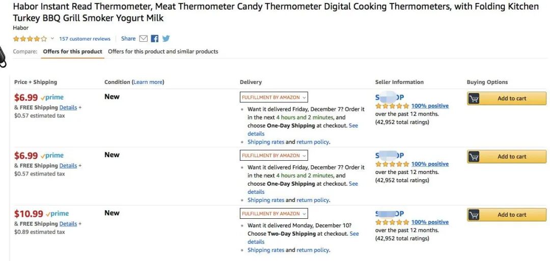The width and height of the screenshot is (550, 261).
Task: Share on Facebook icon
Action: 155,39
